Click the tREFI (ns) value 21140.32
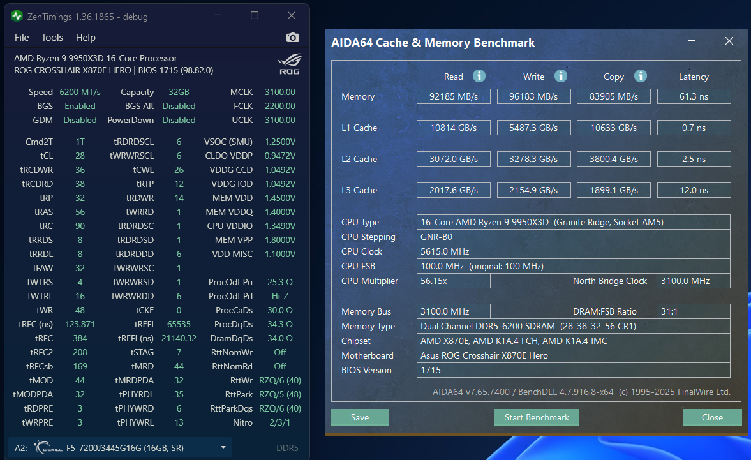The width and height of the screenshot is (751, 460). point(179,338)
